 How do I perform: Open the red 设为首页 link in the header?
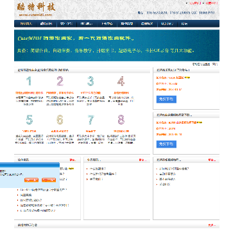(x=195, y=3)
